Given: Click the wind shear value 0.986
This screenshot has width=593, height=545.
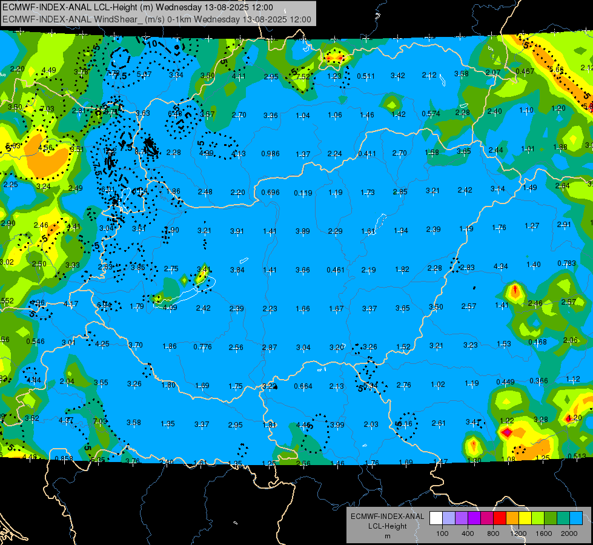Looking at the screenshot, I should (270, 154).
